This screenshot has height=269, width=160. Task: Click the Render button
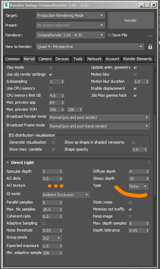point(131,20)
